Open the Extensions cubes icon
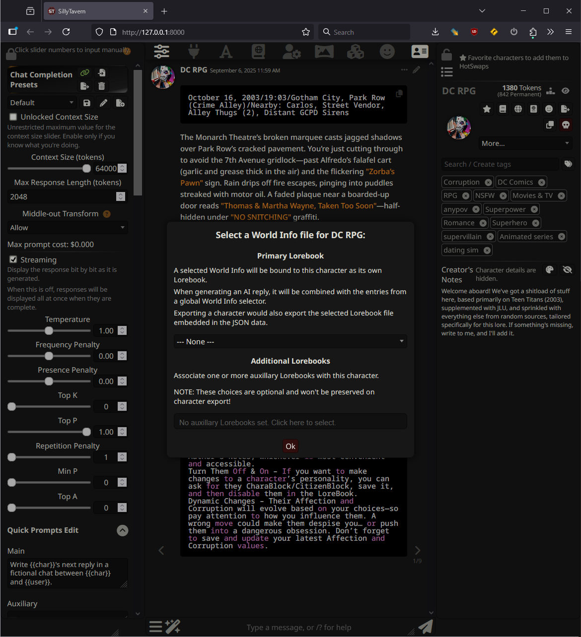This screenshot has height=637, width=581. pos(356,51)
